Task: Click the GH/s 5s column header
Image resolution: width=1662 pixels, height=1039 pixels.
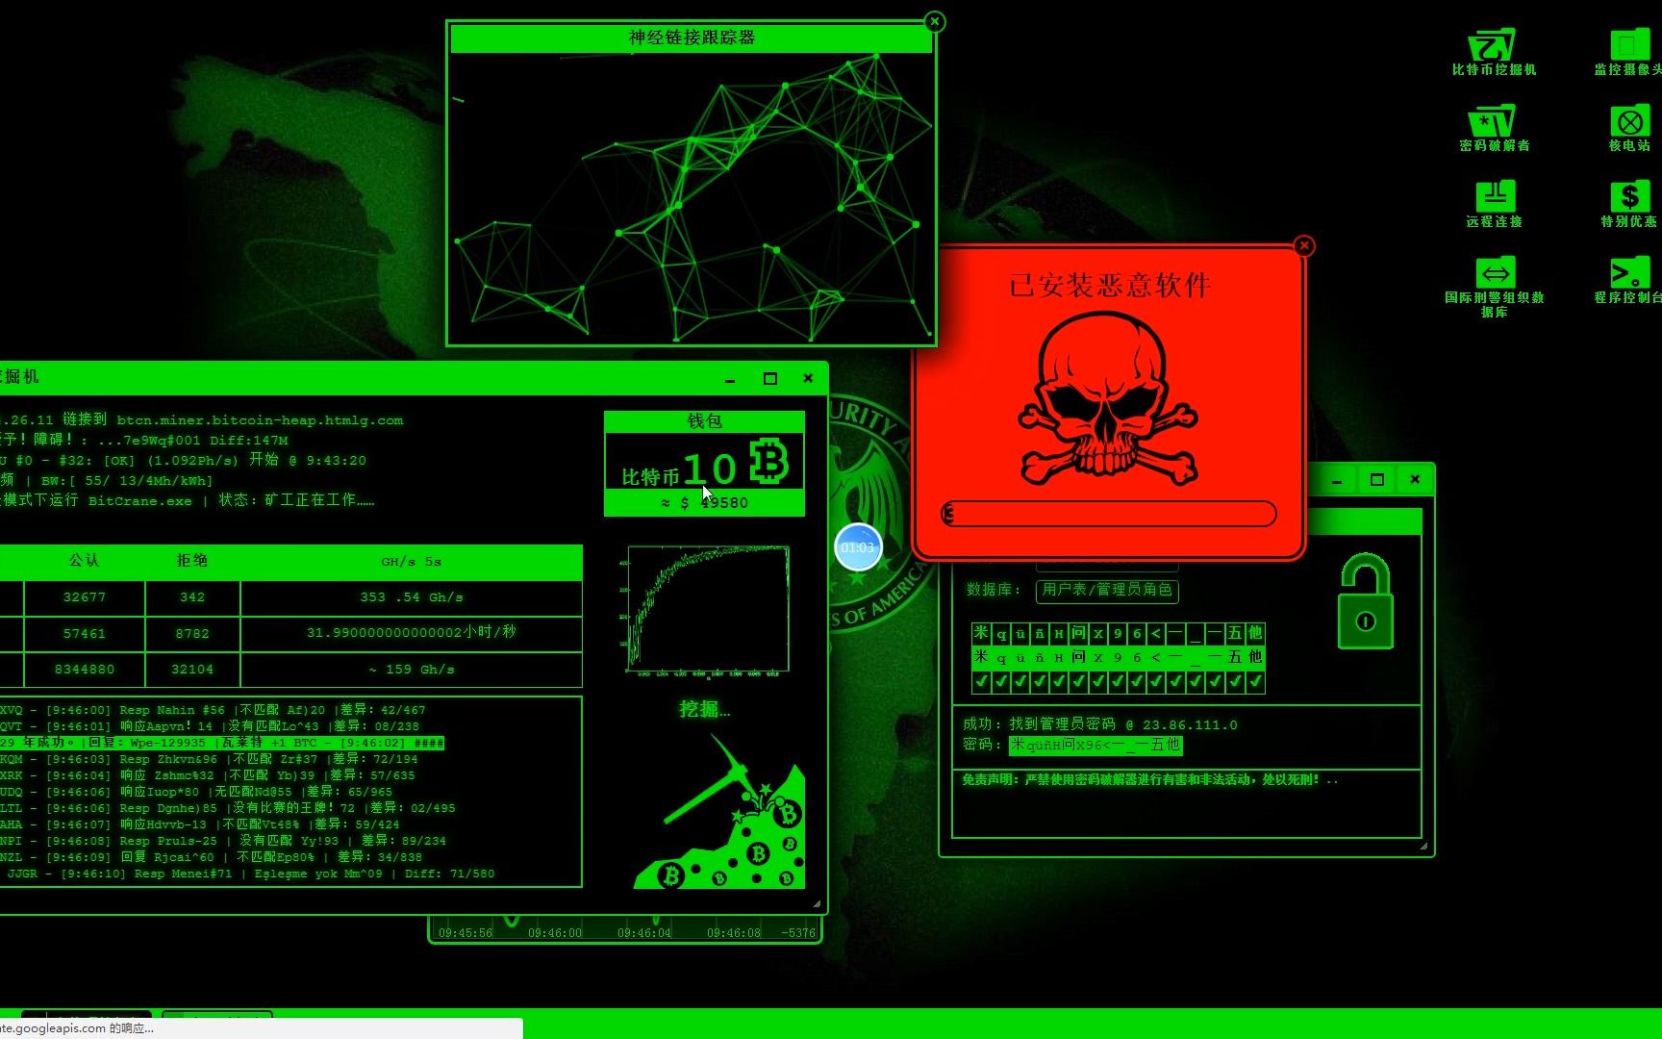Action: 411,562
